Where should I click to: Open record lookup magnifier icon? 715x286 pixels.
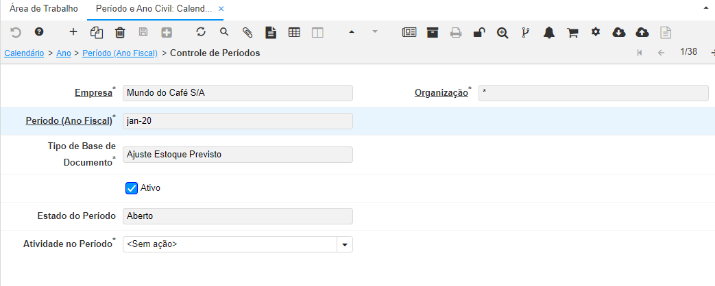[x=224, y=32]
